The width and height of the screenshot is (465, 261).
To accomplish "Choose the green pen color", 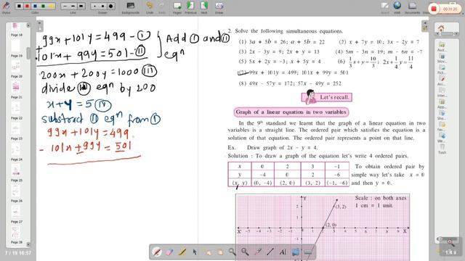I will pos(44,6).
